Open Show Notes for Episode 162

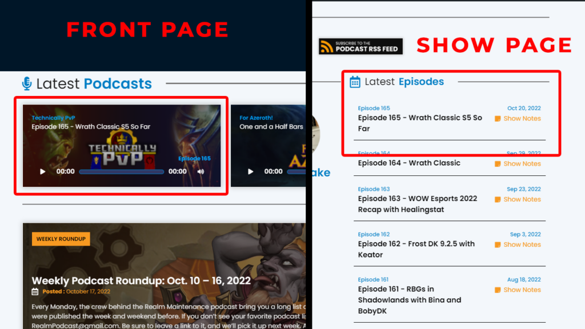522,244
